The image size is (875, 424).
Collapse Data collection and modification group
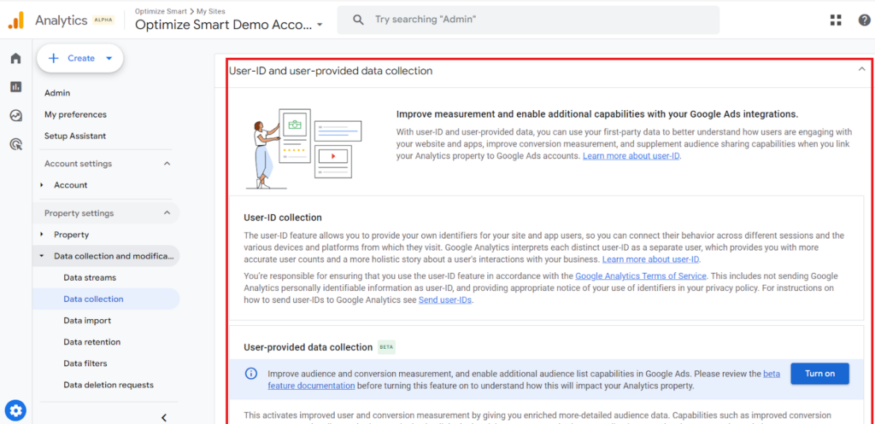(42, 256)
